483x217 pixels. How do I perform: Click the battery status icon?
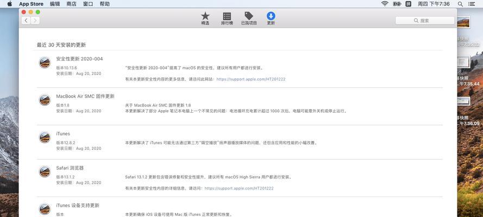[x=397, y=4]
